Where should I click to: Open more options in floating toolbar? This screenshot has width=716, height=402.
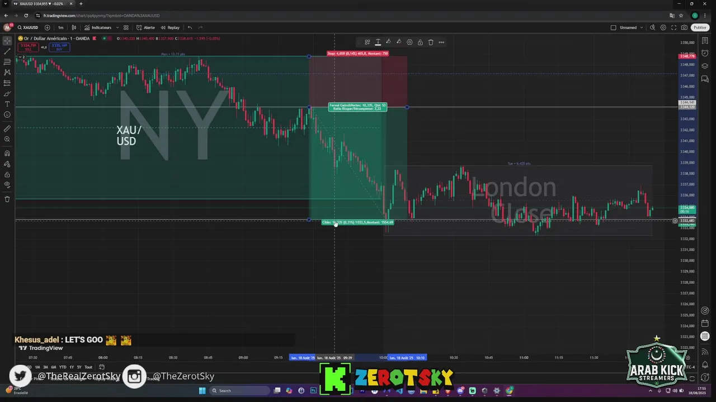click(x=441, y=42)
